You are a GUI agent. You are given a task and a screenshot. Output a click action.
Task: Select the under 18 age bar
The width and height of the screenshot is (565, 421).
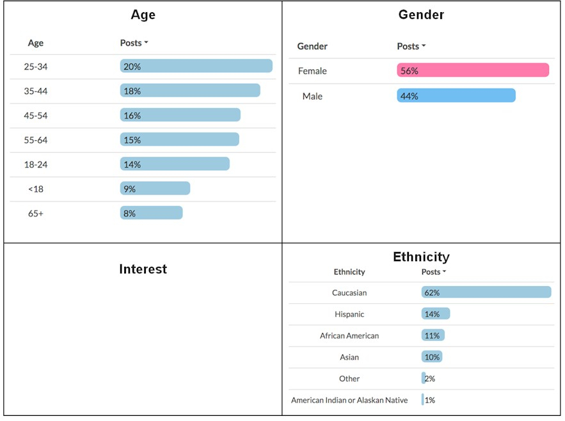[x=155, y=188]
